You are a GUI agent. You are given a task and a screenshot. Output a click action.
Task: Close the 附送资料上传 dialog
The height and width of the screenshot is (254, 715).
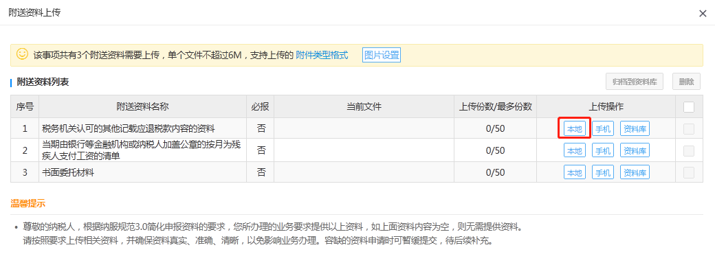[703, 13]
